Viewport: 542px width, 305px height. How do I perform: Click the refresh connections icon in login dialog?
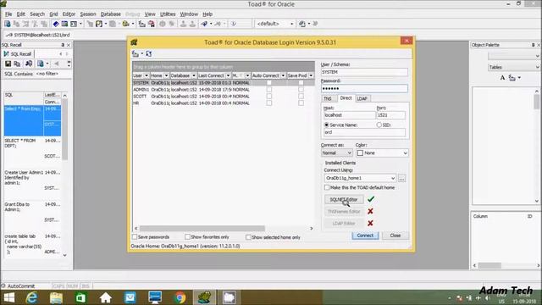[149, 54]
